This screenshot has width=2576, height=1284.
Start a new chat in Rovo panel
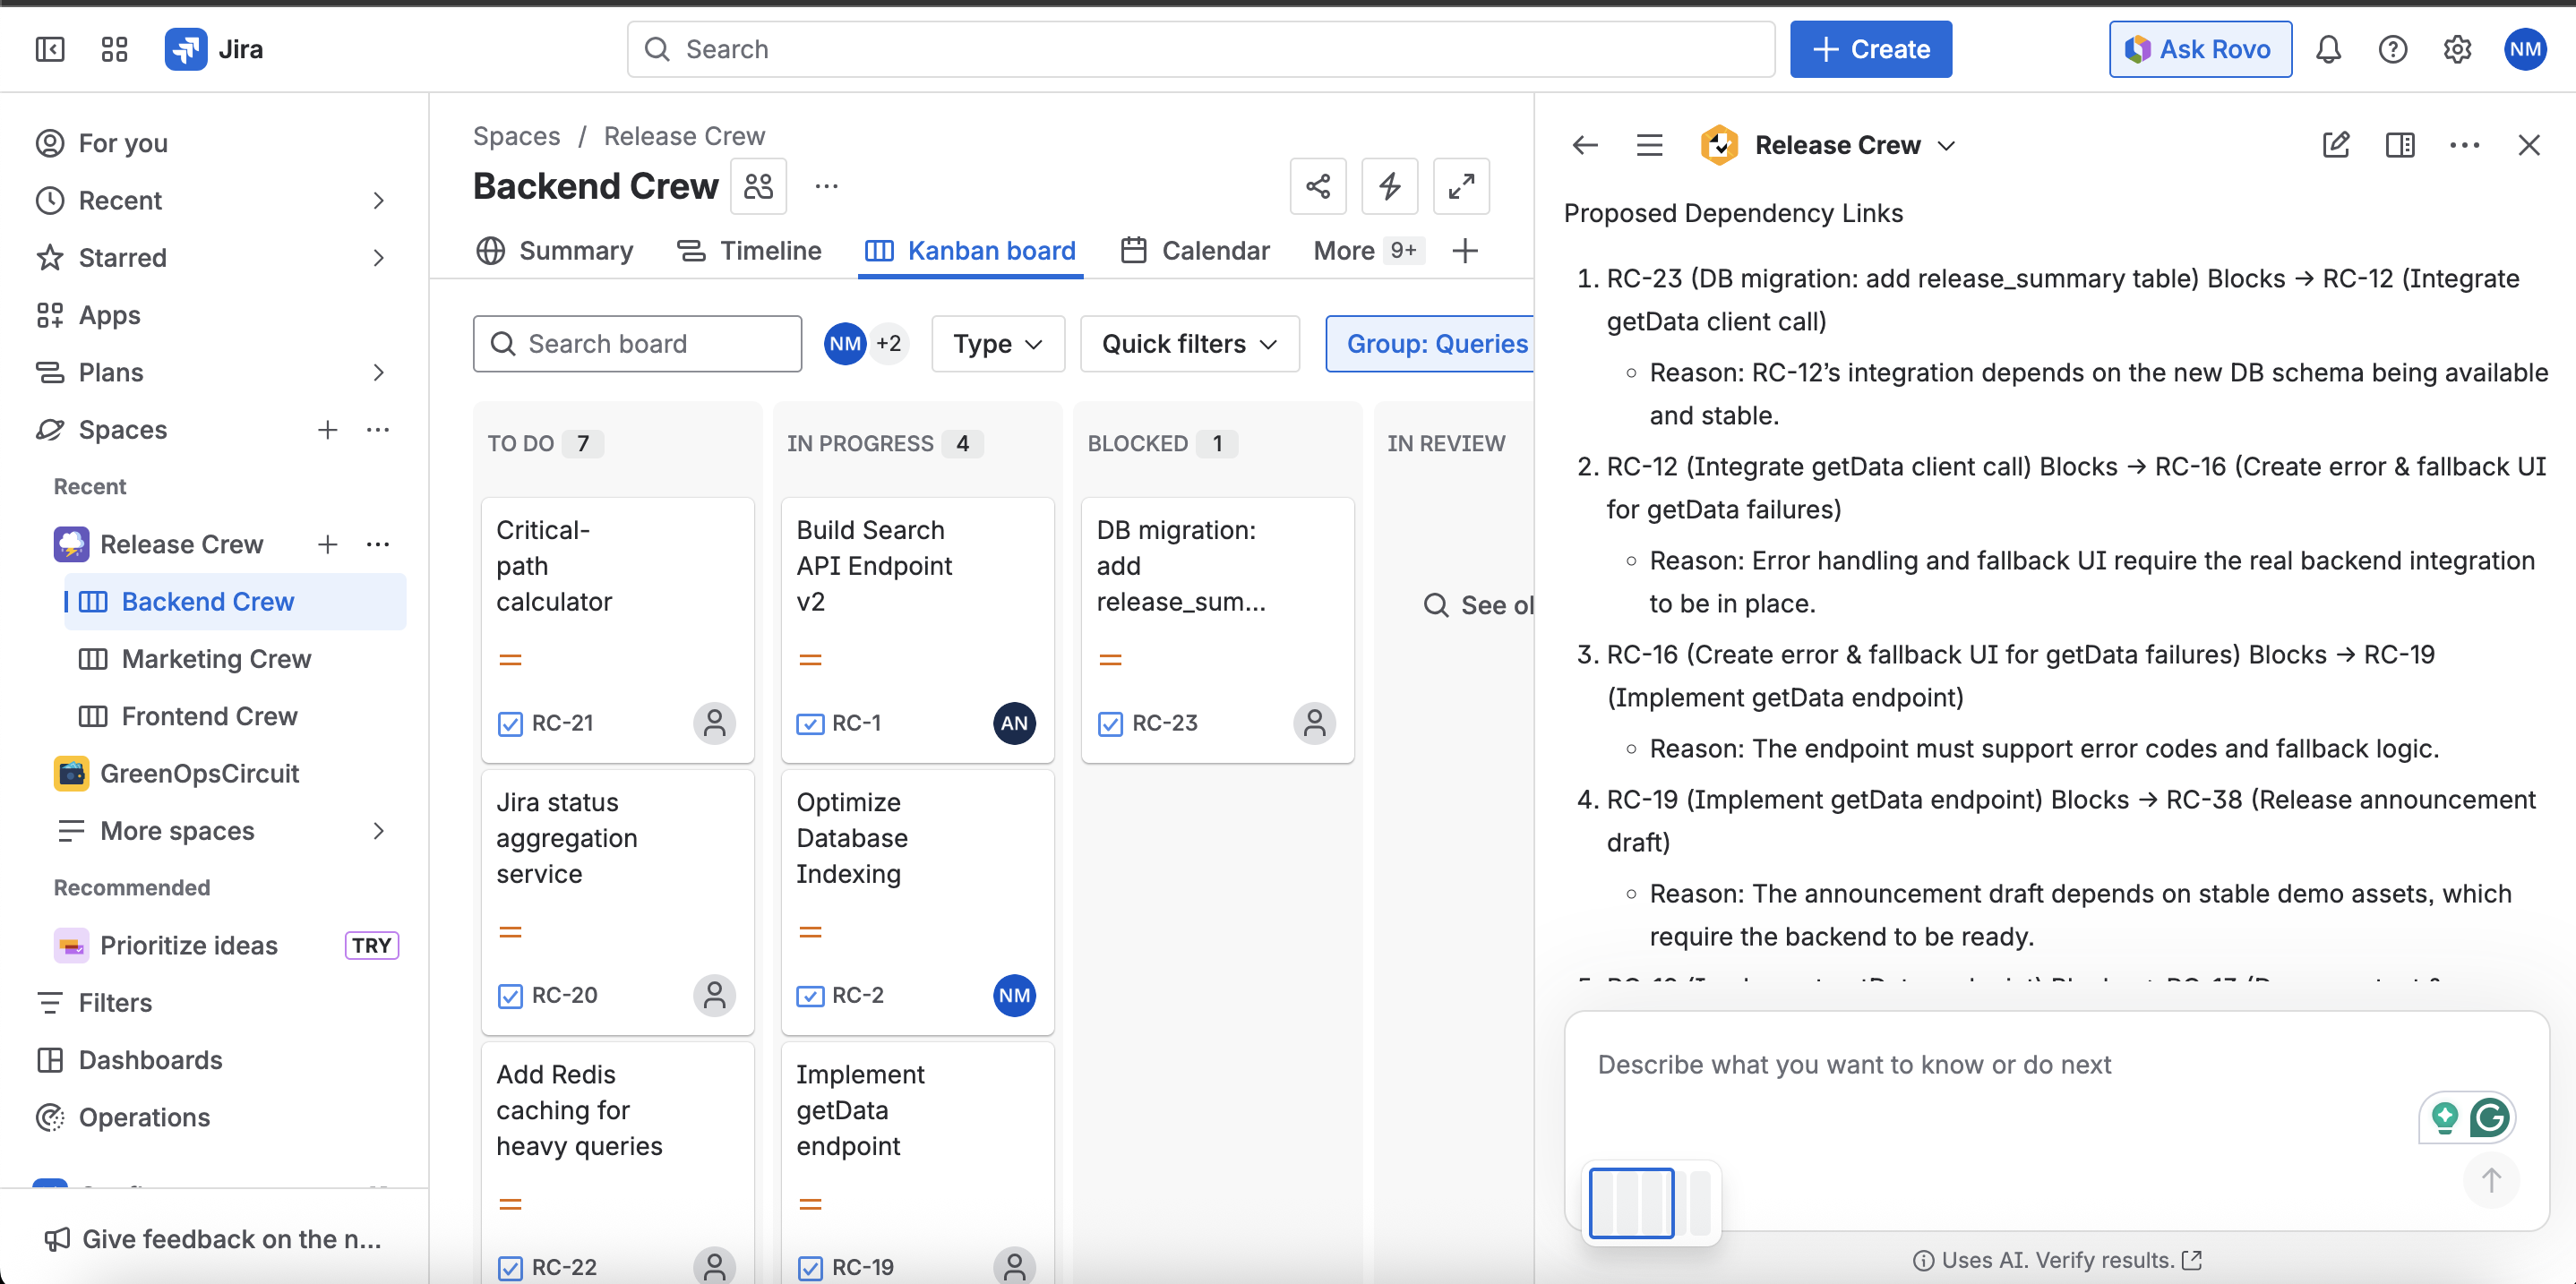2335,145
